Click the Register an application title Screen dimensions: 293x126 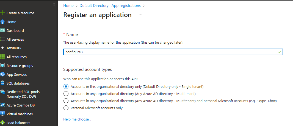(97, 15)
